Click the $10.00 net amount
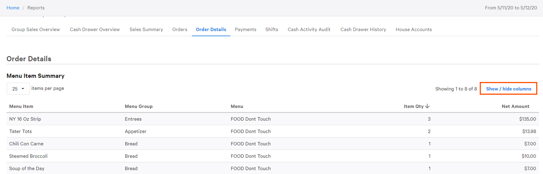 [529, 156]
